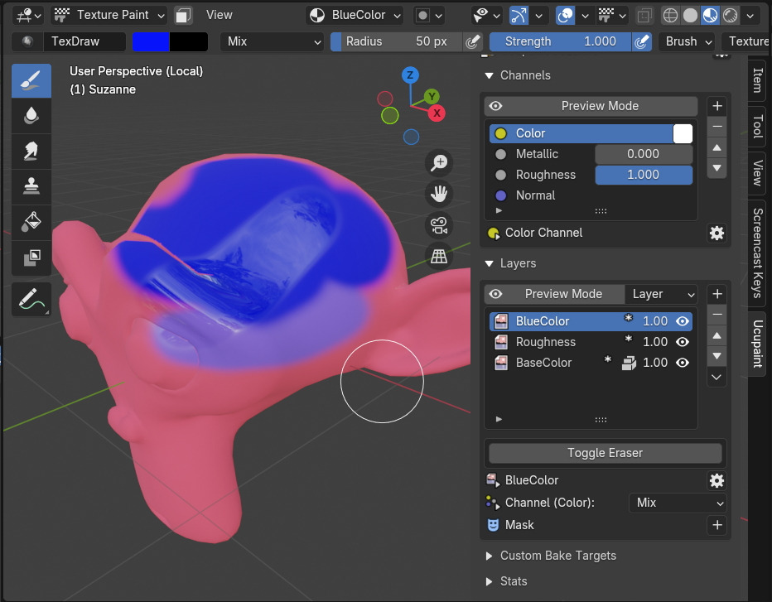772x602 pixels.
Task: Switch to solid viewport shading
Action: (x=690, y=15)
